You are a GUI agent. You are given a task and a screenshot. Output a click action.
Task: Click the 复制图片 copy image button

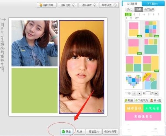[x=94, y=132]
